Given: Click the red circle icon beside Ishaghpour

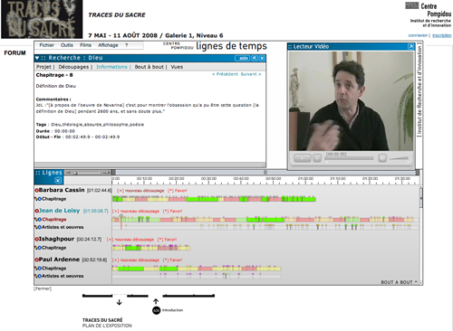Looking at the screenshot, I should click(37, 240).
